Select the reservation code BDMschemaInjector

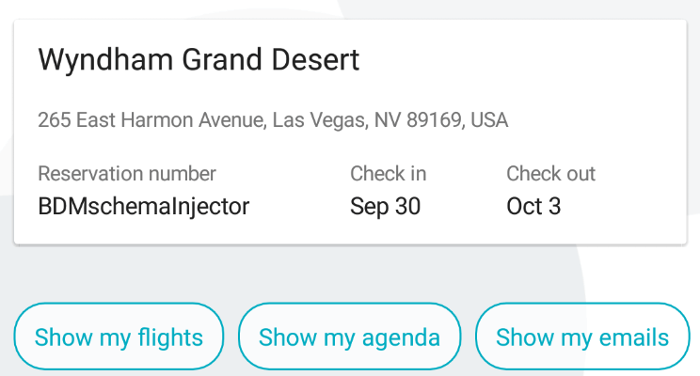[x=144, y=206]
